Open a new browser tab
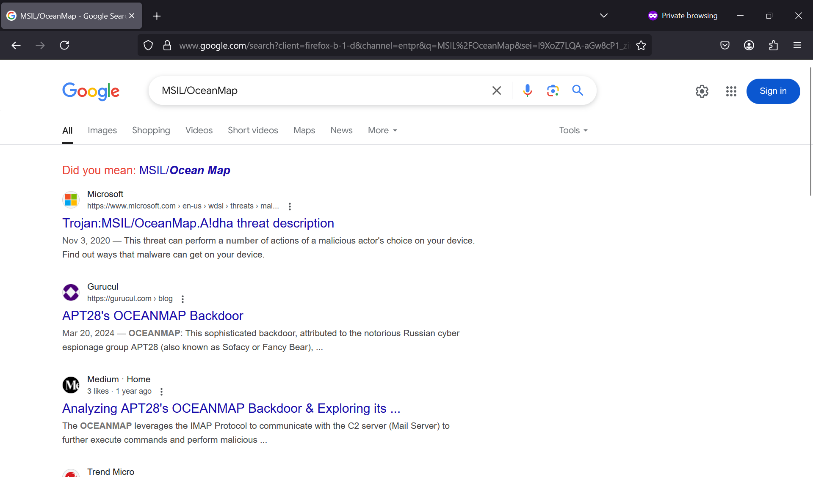This screenshot has width=813, height=477. (x=157, y=16)
